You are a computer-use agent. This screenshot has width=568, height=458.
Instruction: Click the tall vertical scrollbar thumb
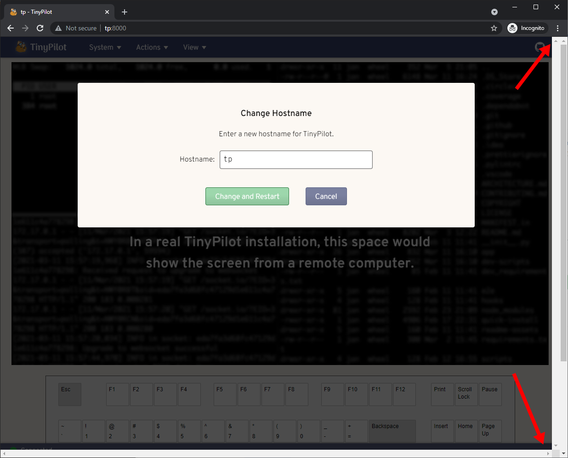coord(564,203)
